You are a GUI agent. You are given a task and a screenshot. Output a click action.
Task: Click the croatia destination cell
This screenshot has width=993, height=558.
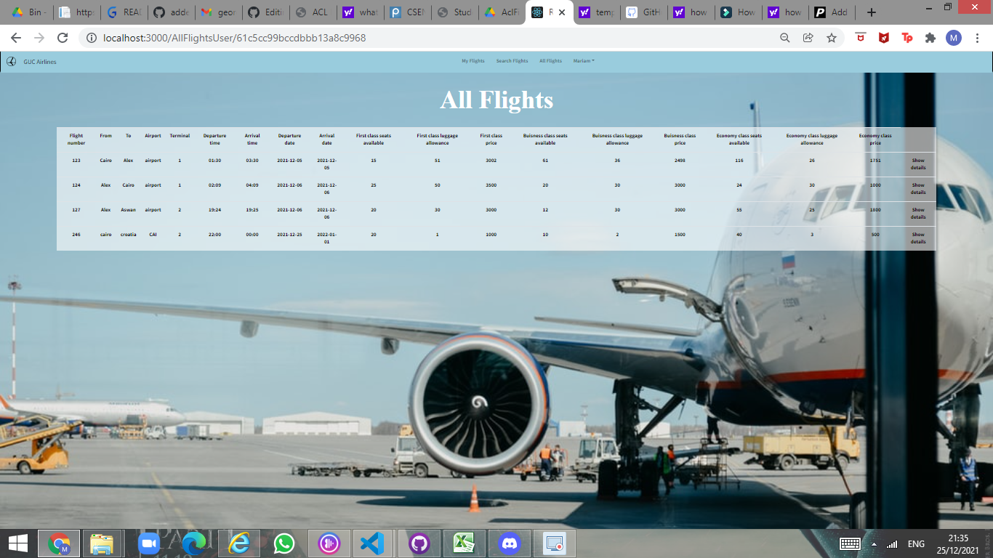[129, 235]
